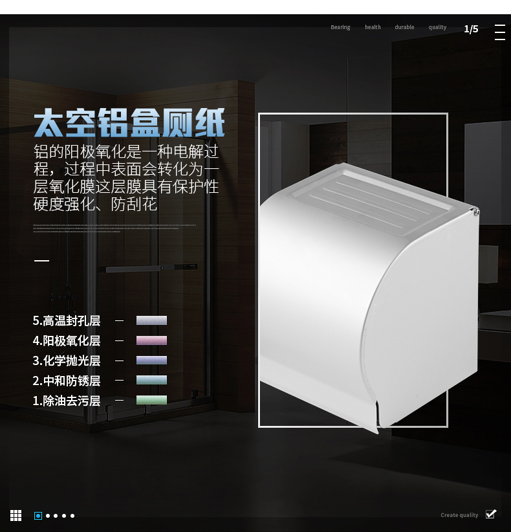Click the 太空铝盒厕纸 headline
Screen dimensions: 511x532
(129, 124)
